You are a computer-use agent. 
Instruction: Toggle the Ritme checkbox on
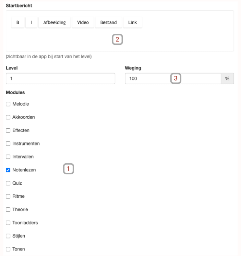tap(8, 196)
